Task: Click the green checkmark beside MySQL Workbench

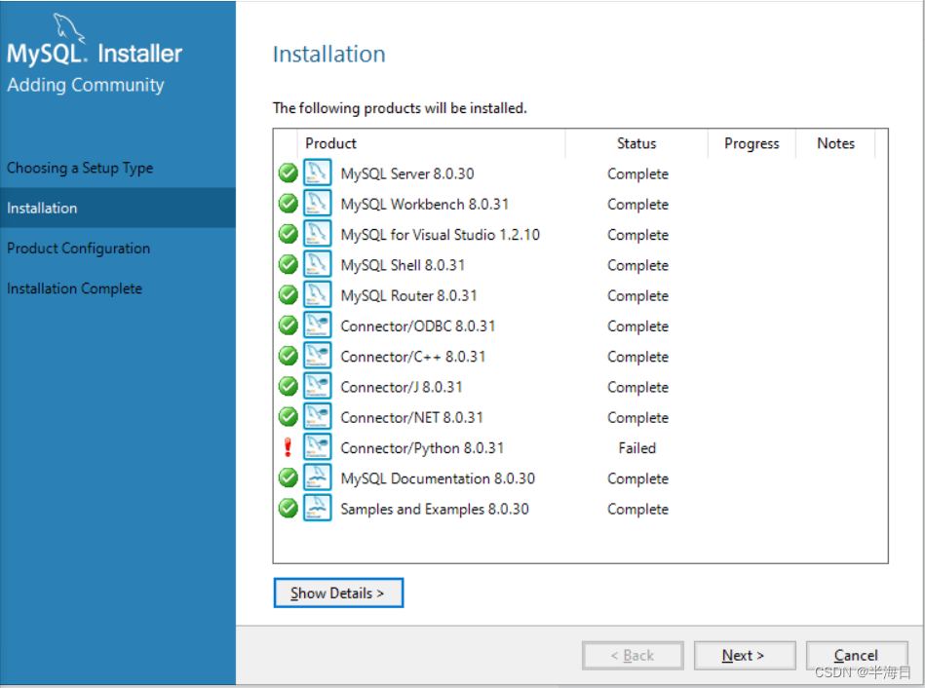Action: tap(288, 204)
